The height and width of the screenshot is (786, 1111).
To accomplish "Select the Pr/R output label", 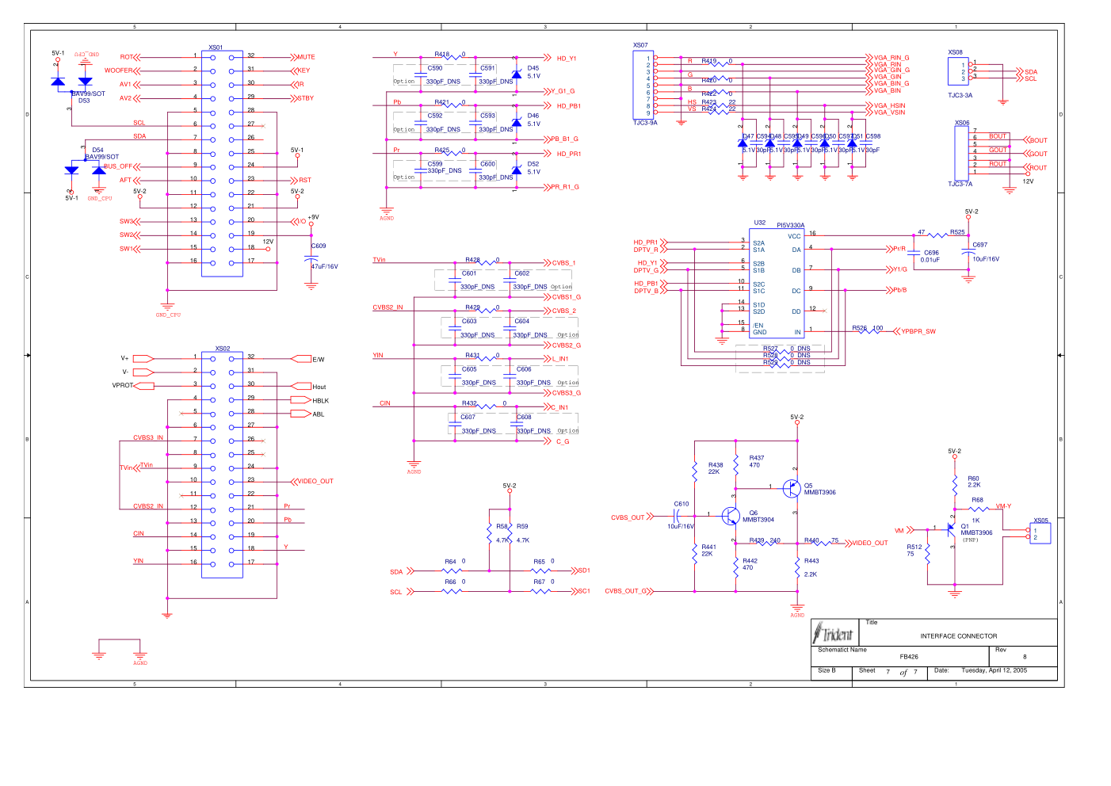I will pos(899,249).
